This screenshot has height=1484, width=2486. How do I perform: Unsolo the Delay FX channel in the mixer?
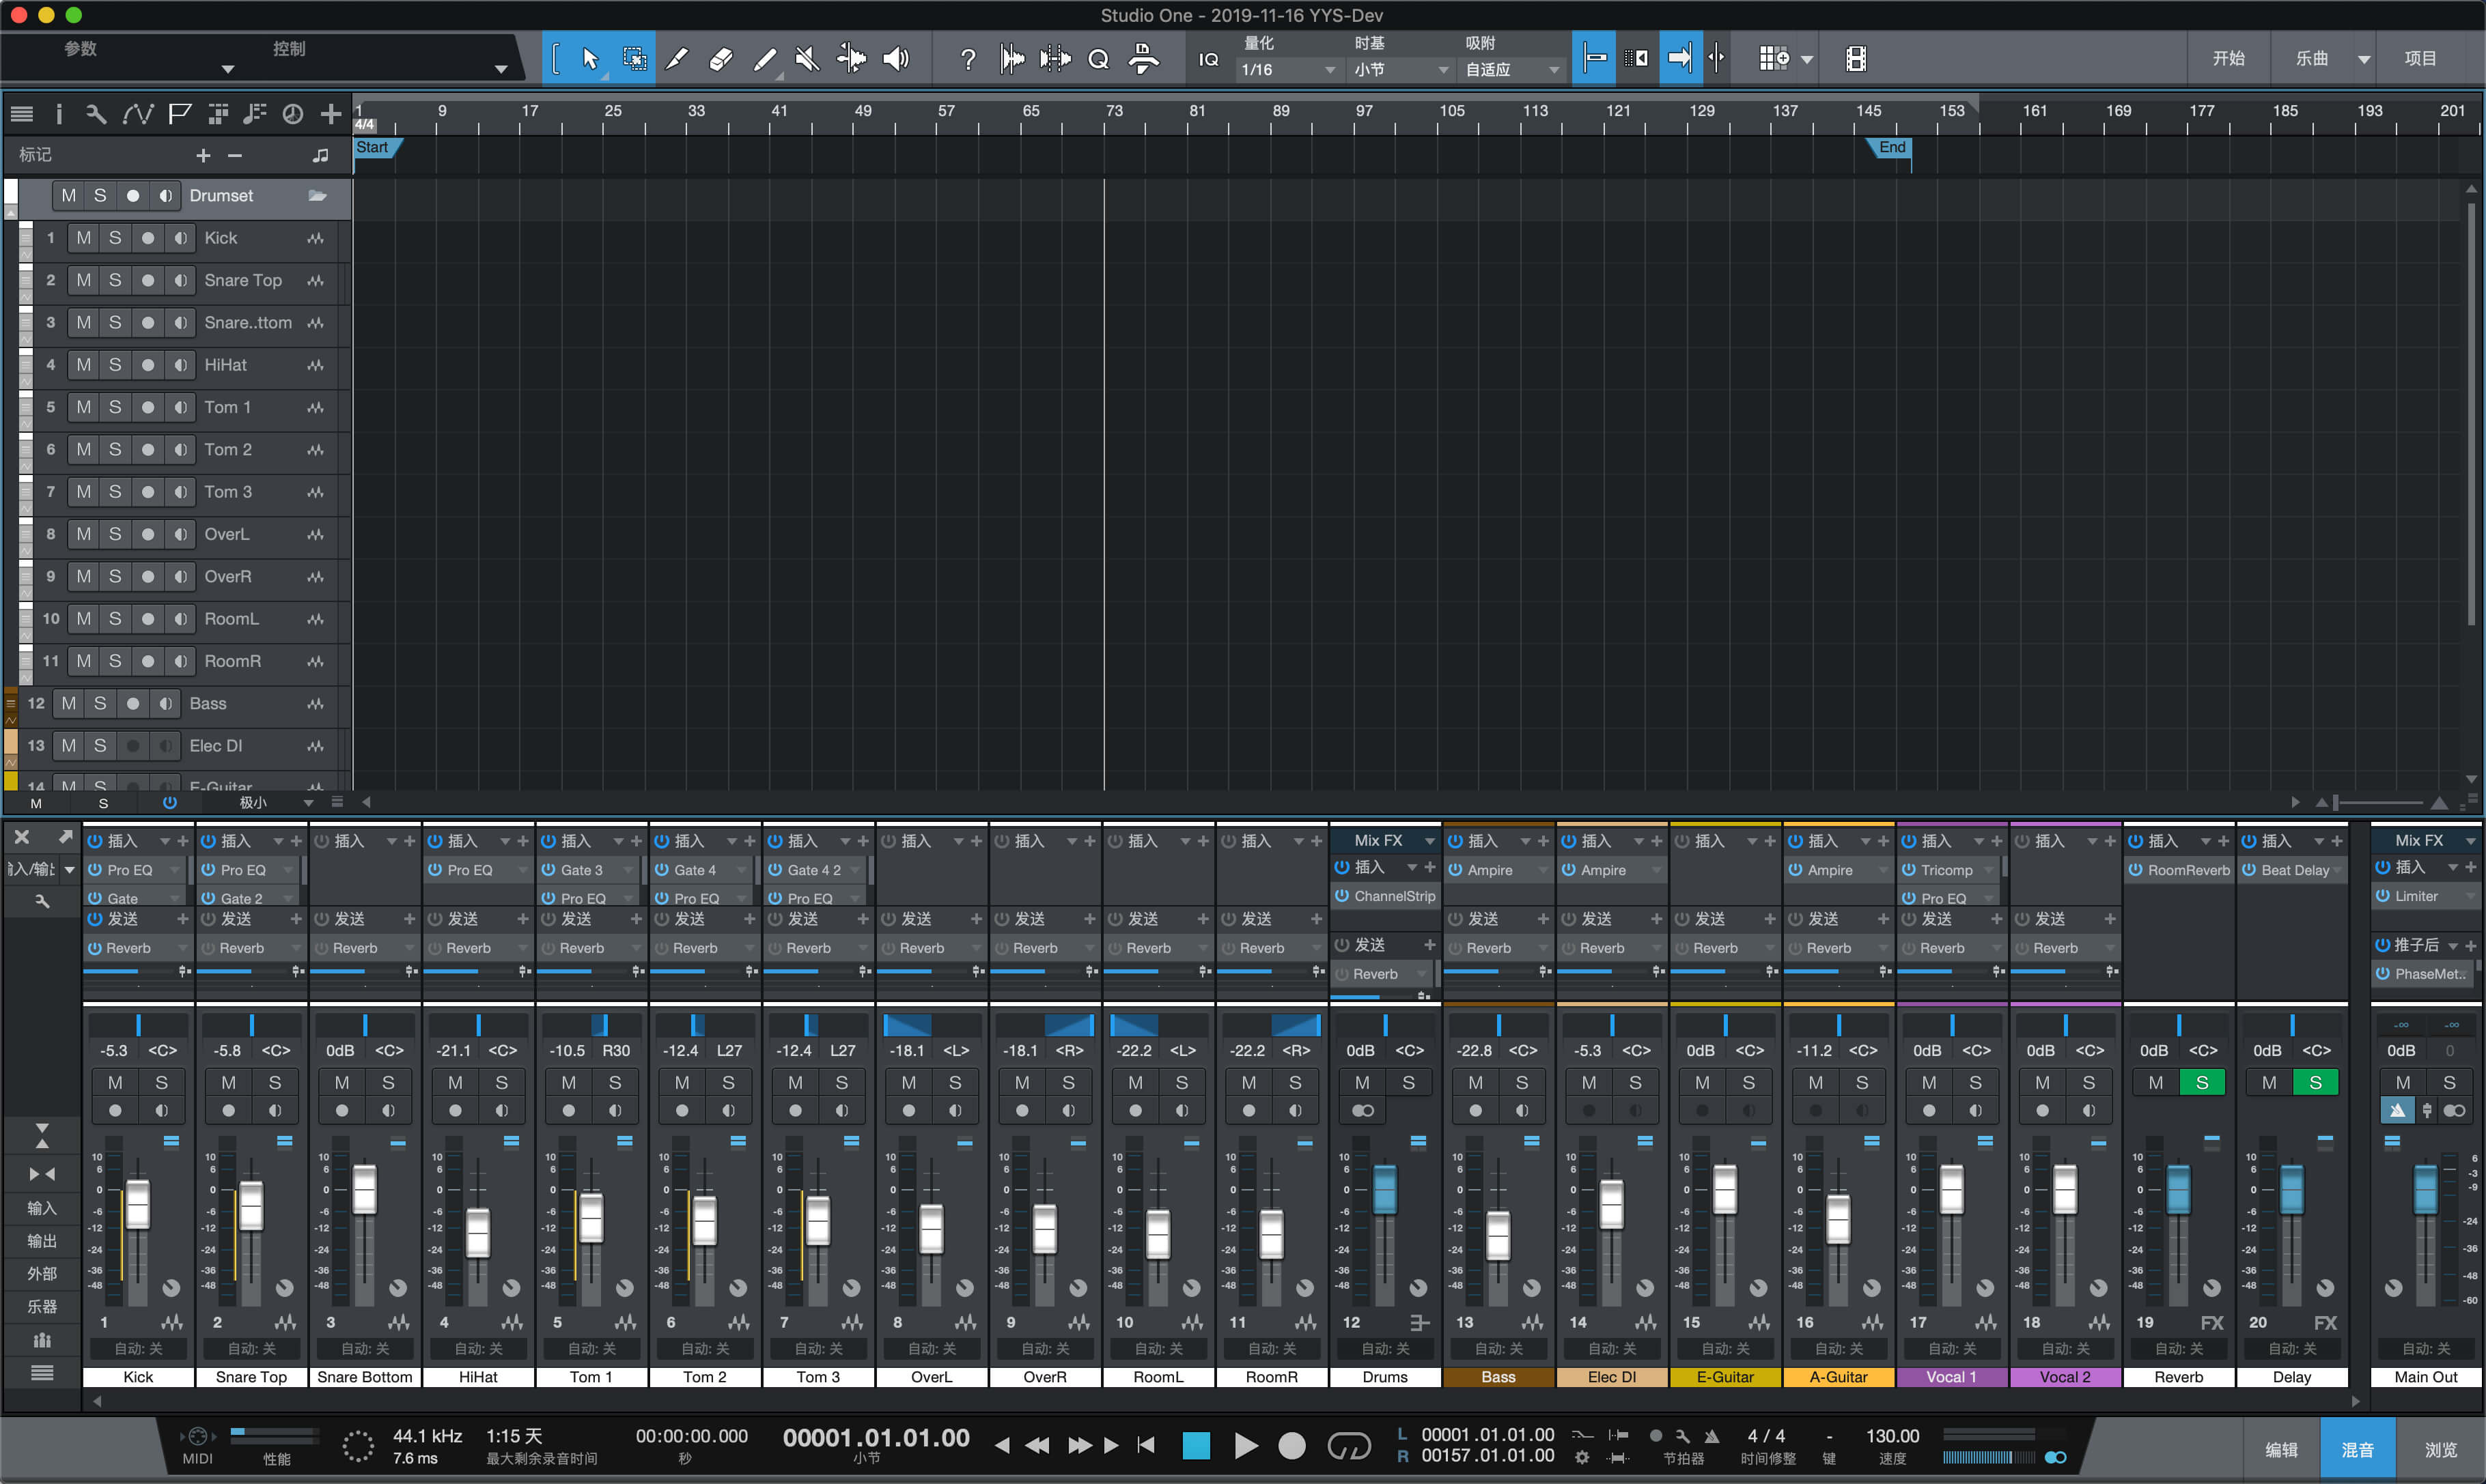(2315, 1082)
